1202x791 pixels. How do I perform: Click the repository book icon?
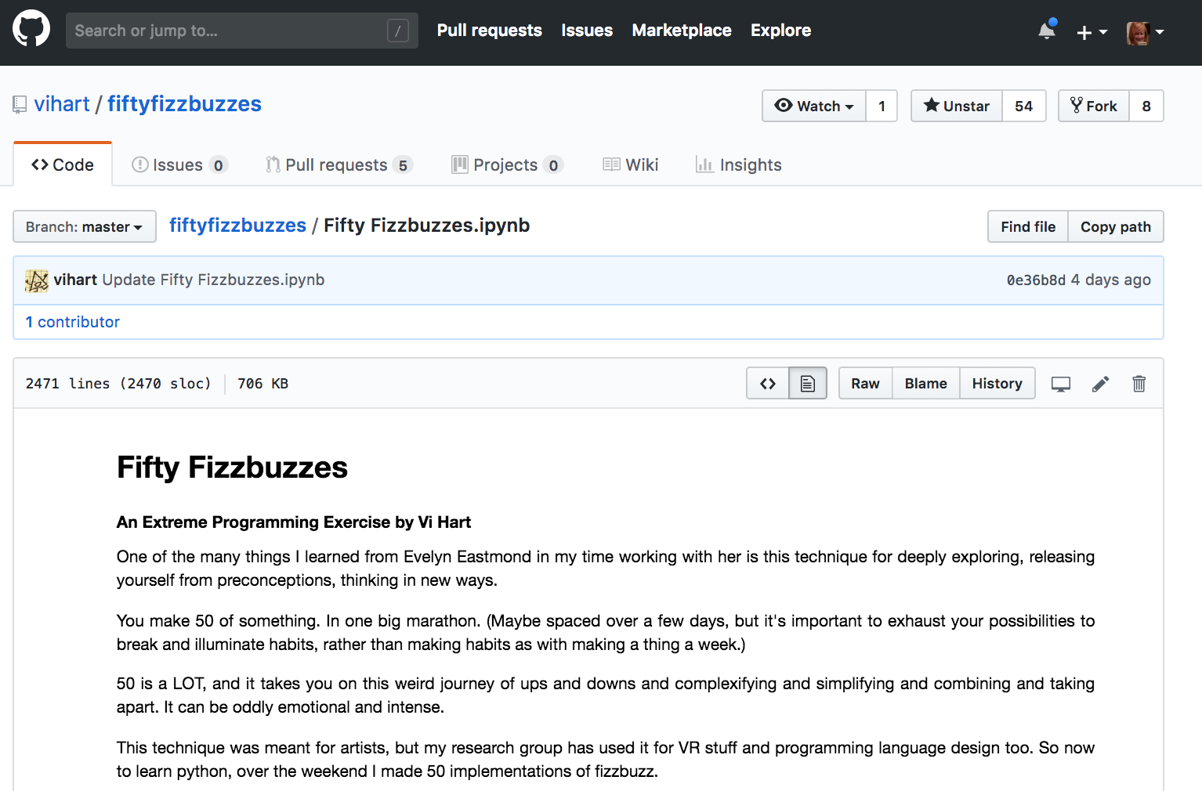[x=20, y=105]
